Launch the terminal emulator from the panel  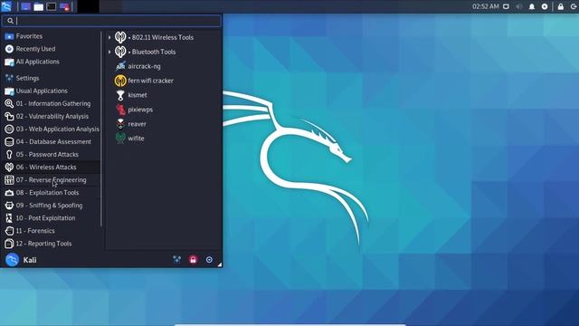[x=52, y=6]
